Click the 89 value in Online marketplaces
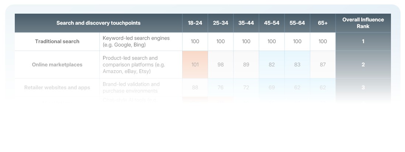 [246, 65]
